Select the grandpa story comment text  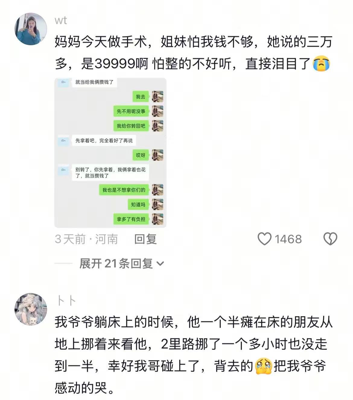(x=193, y=355)
